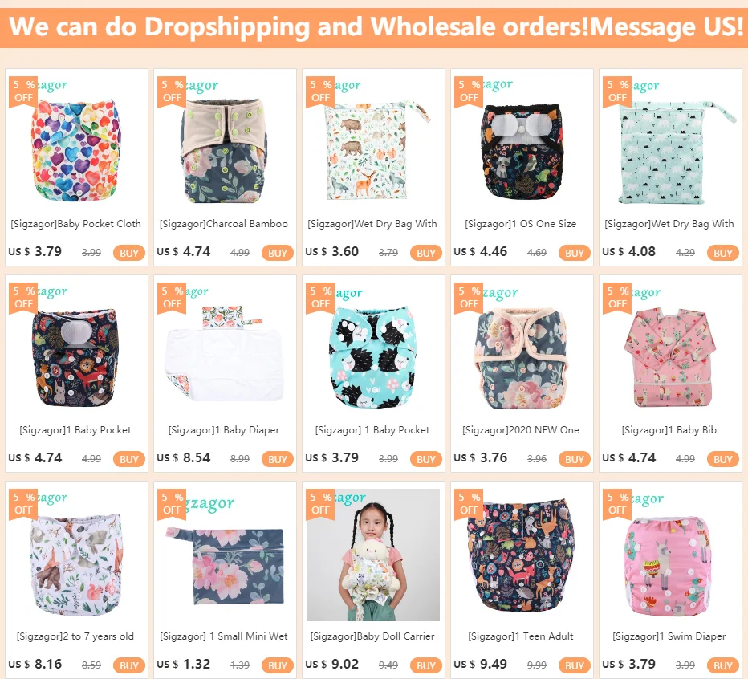View the girl with doll carrier photo
Image resolution: width=748 pixels, height=679 pixels.
[373, 555]
